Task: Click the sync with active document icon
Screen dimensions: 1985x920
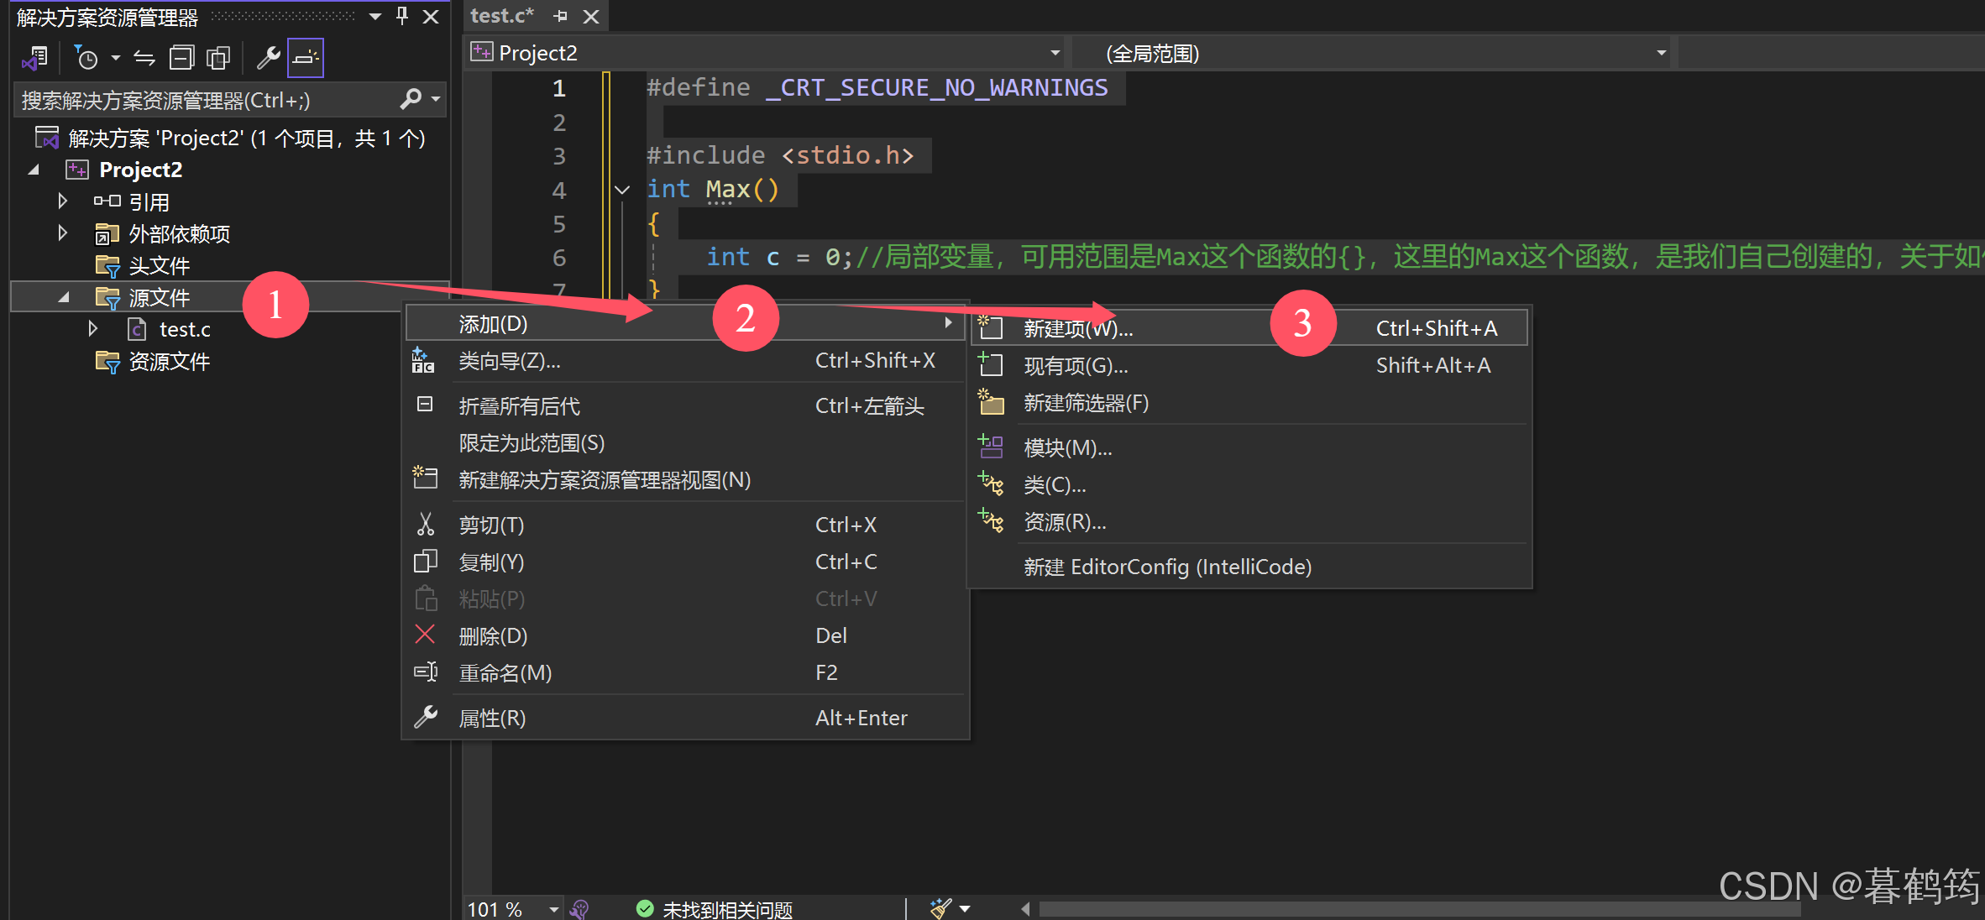Action: click(144, 58)
